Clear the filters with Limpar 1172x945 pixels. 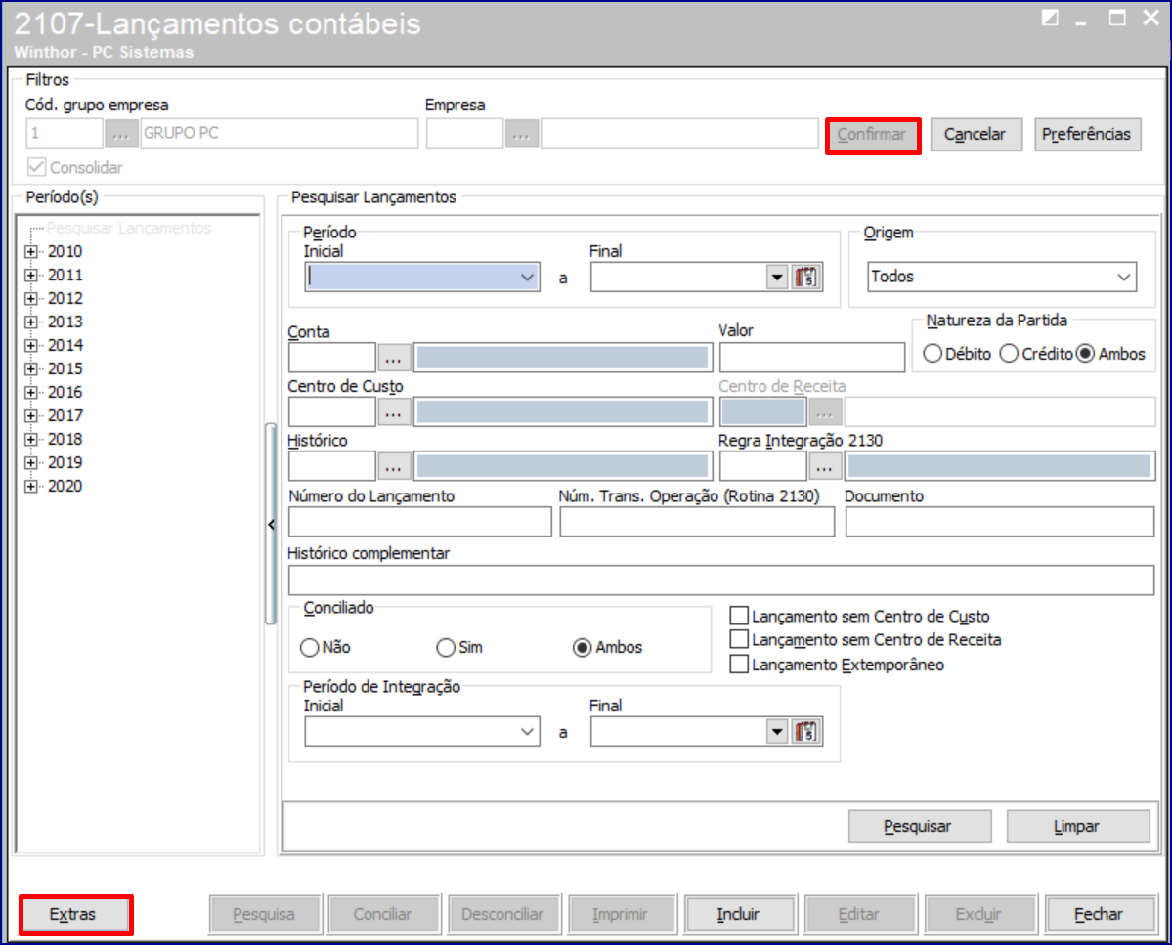[x=1077, y=826]
